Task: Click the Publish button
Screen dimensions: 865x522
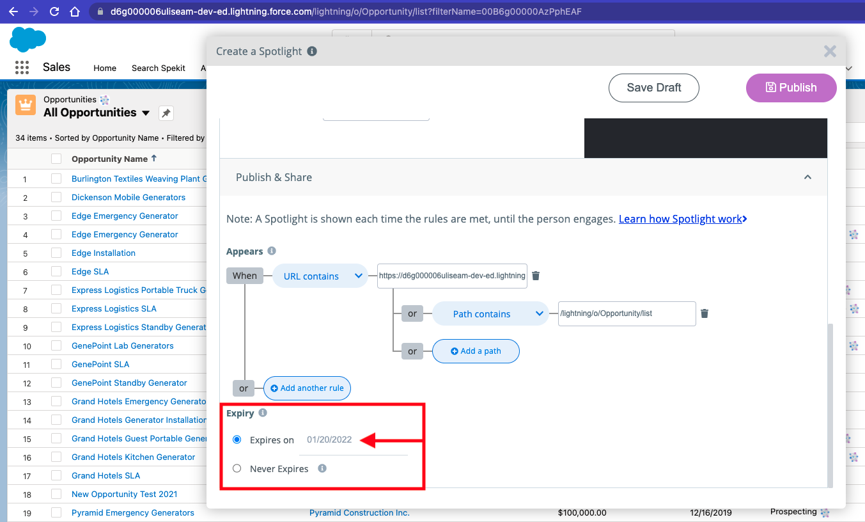Action: (791, 88)
